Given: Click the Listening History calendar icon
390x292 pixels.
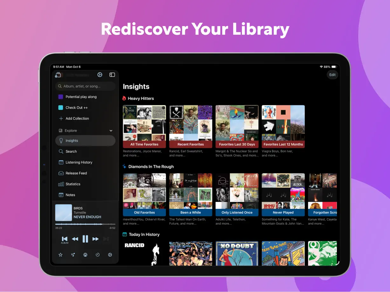Looking at the screenshot, I should [61, 162].
